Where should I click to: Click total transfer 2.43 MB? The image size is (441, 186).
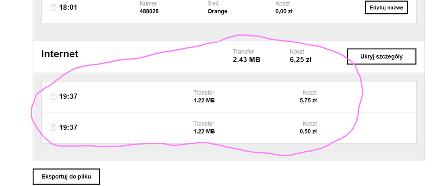point(246,60)
